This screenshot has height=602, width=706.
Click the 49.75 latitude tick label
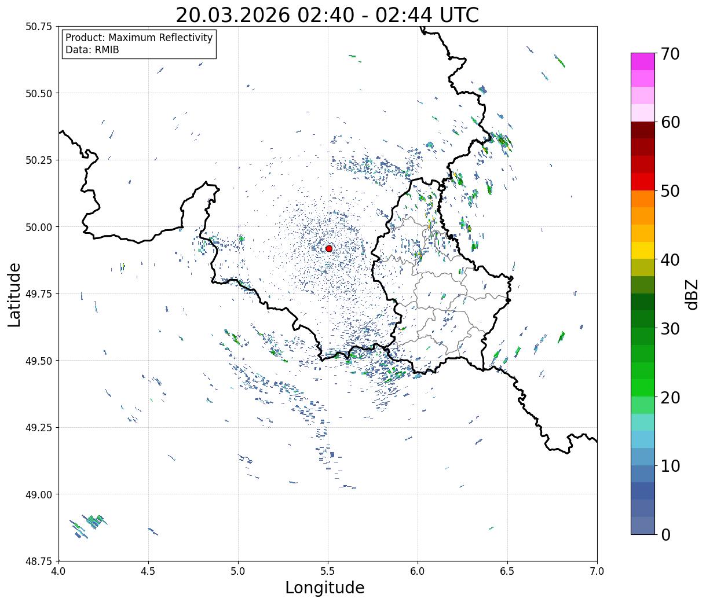[39, 294]
